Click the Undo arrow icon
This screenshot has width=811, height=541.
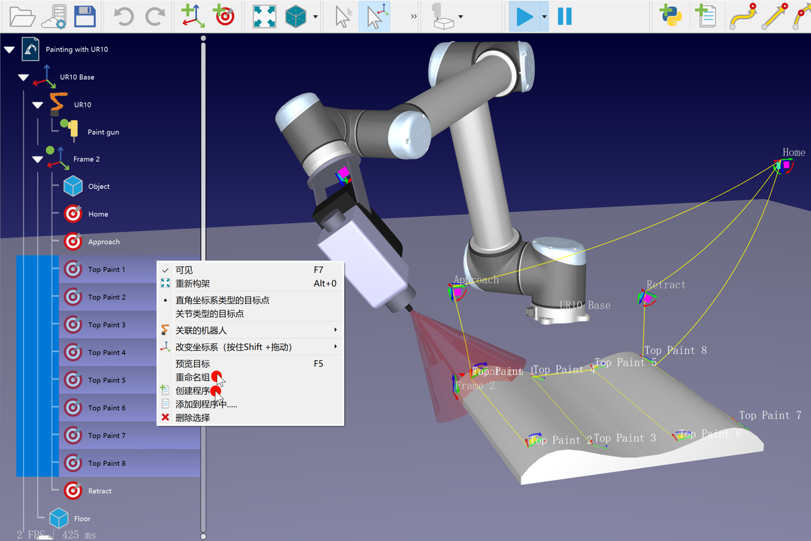[123, 17]
